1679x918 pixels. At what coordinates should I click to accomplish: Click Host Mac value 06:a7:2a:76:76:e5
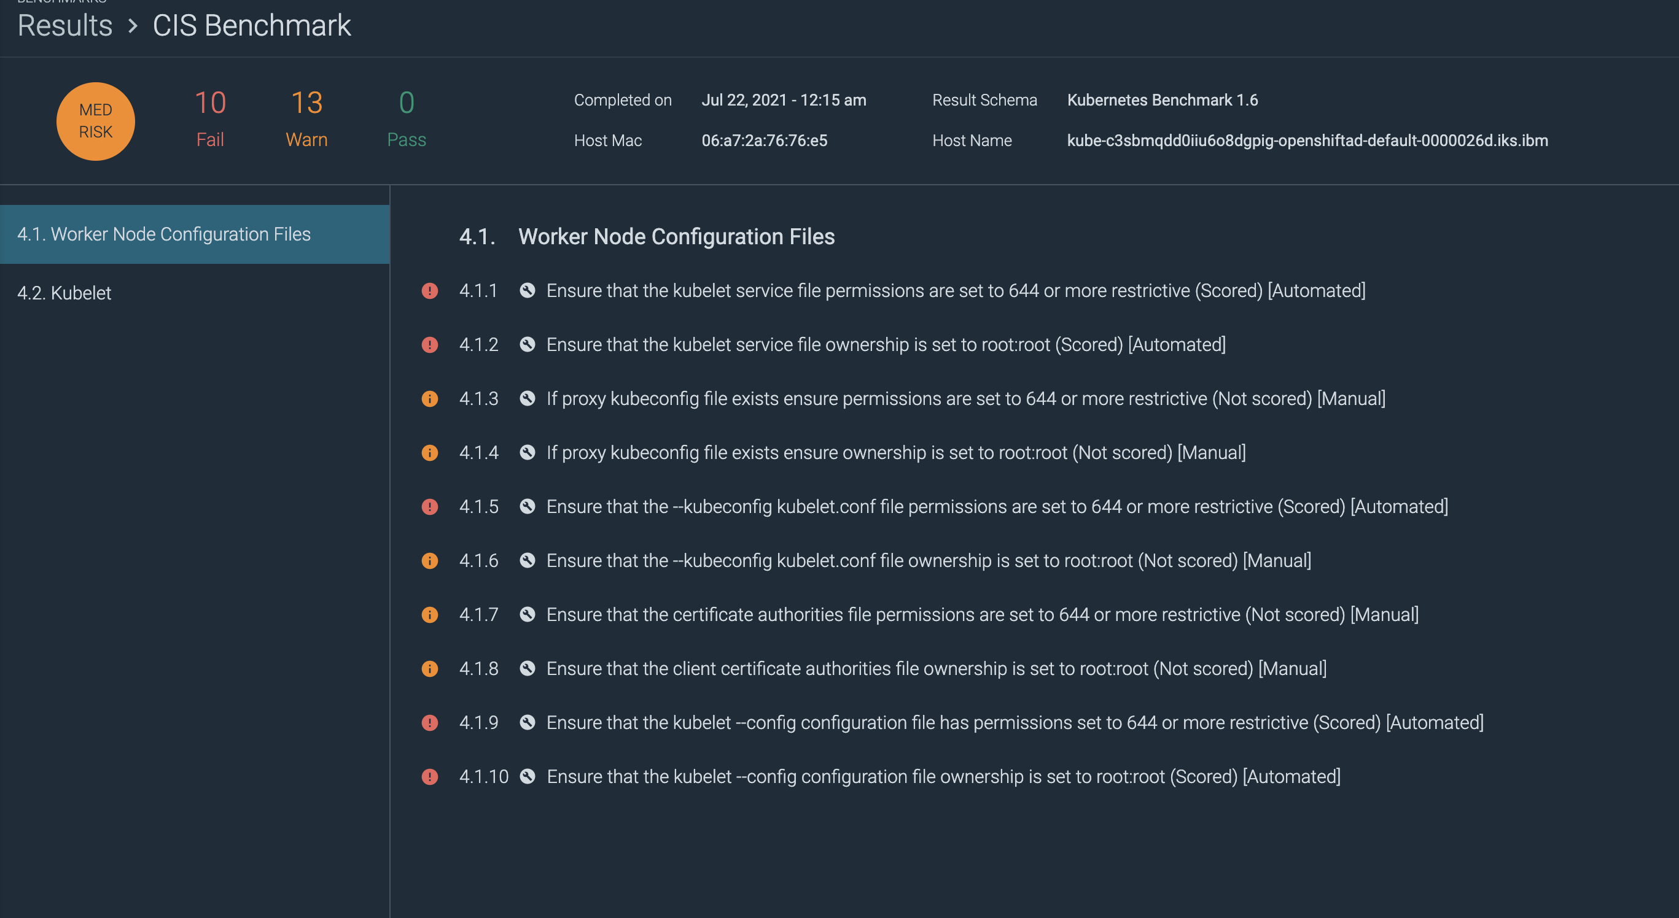764,141
